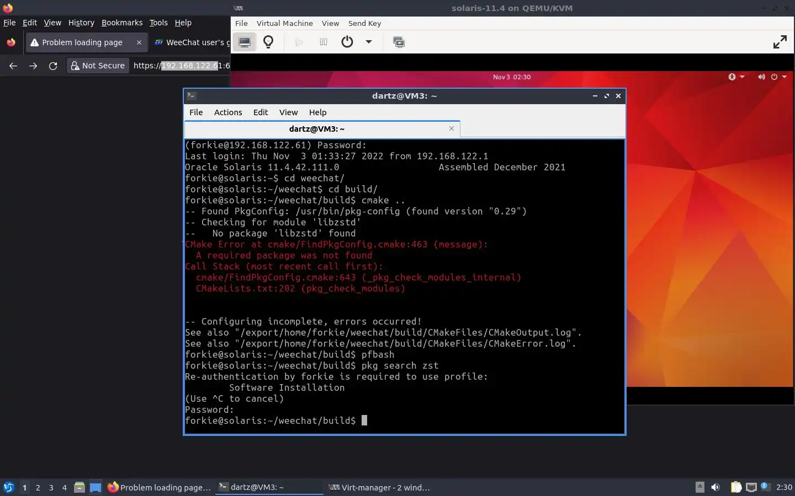Open guest clock showing Nov 3 02:30
The width and height of the screenshot is (795, 496).
[x=512, y=77]
